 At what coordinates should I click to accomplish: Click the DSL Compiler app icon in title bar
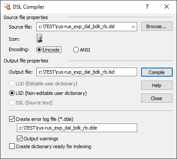7,6
